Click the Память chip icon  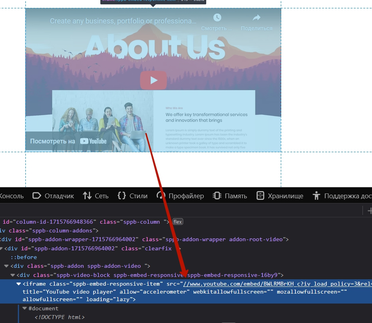coord(217,196)
